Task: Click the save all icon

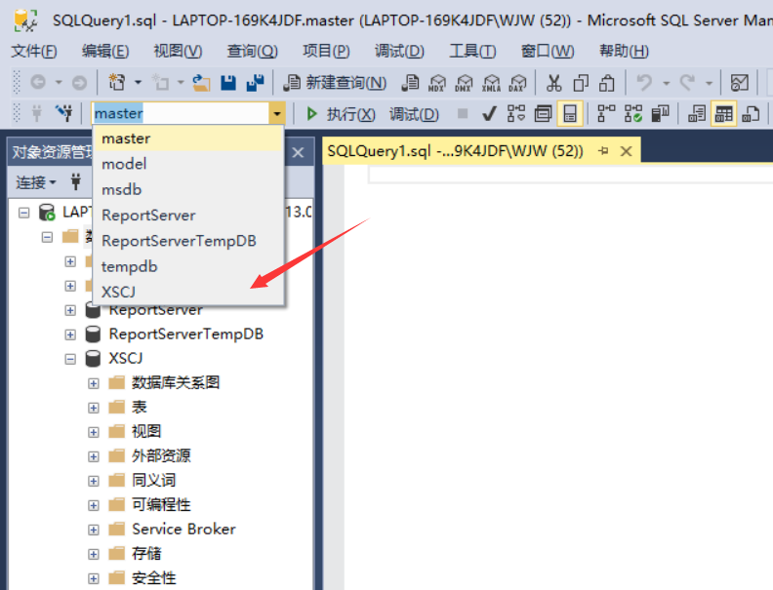Action: (x=255, y=83)
